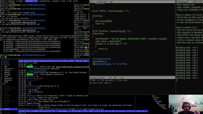The image size is (203, 114).
Task: Select the highlighted #miblo buffer row
Action: pyautogui.click(x=9, y=109)
